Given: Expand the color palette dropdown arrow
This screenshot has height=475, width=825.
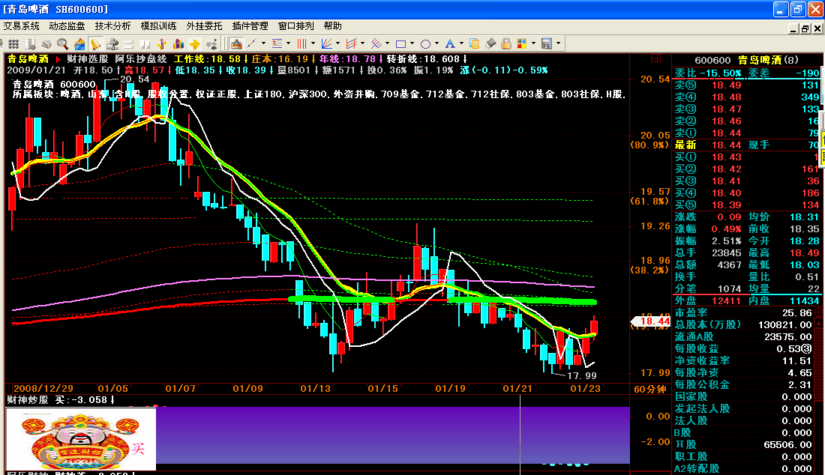Looking at the screenshot, I should click(x=533, y=43).
